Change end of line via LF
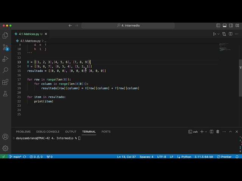The image size is (242, 181). point(171,157)
